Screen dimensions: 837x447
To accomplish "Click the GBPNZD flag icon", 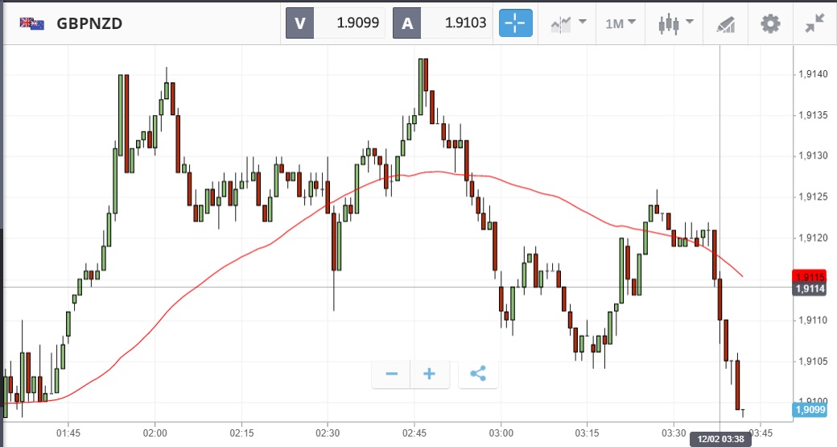I will (32, 23).
